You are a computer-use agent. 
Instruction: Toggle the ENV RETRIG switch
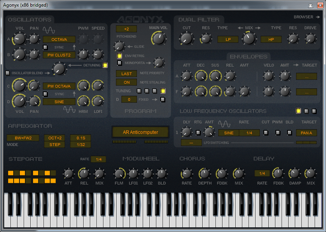tap(120, 56)
